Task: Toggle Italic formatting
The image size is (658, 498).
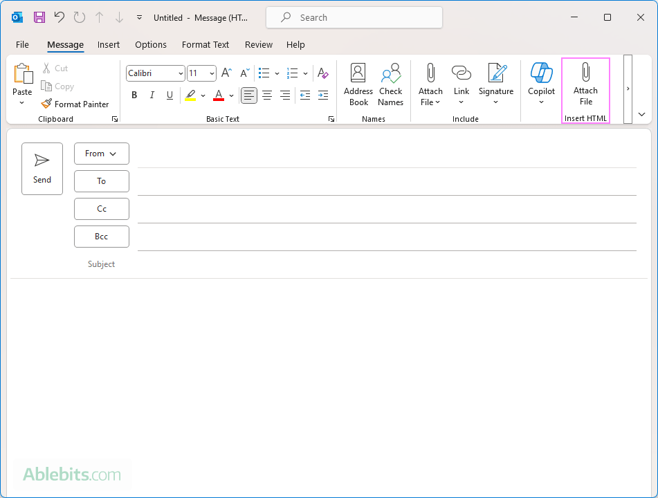Action: 152,95
